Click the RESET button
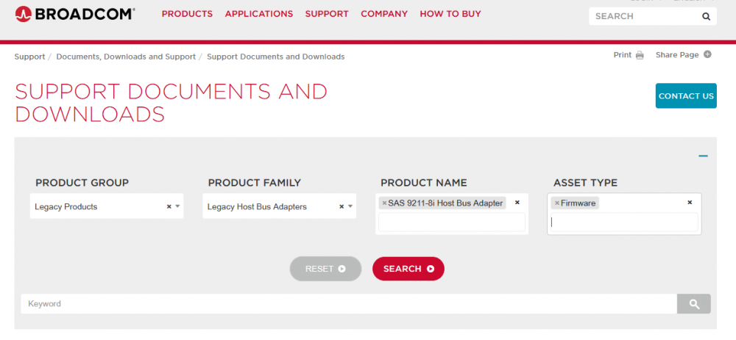736x340 pixels. click(326, 269)
